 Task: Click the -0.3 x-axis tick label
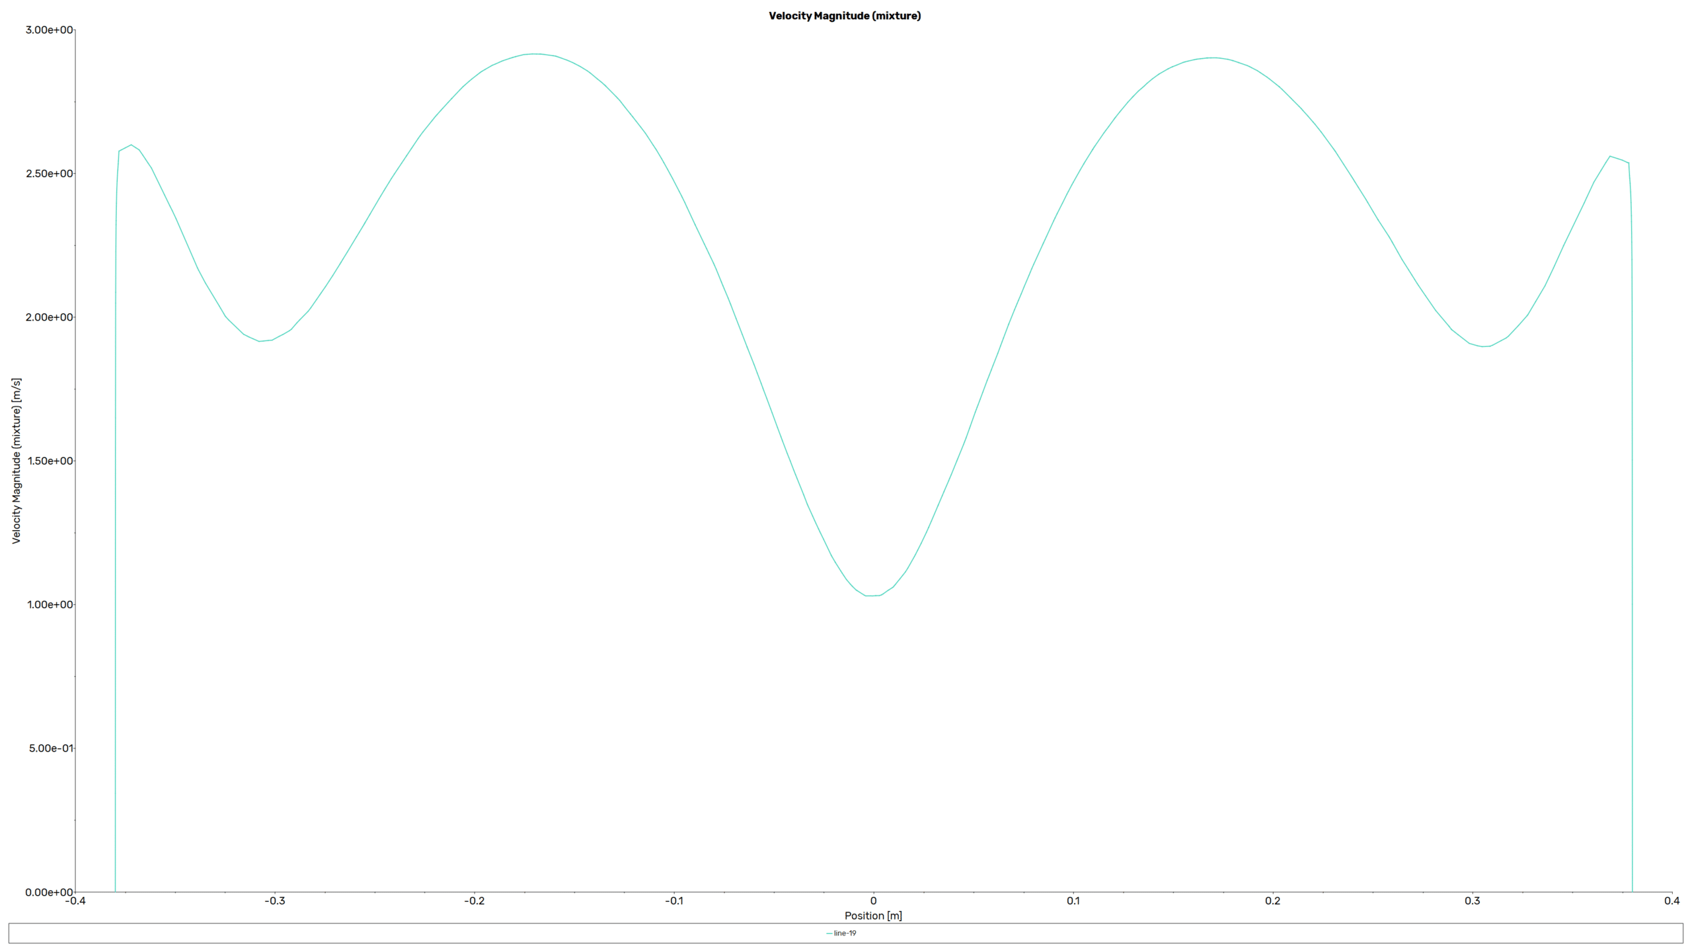274,900
